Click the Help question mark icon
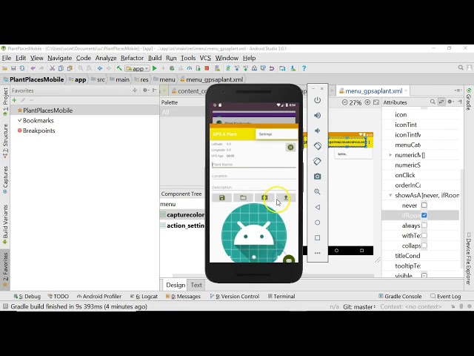The height and width of the screenshot is (356, 474). pos(304,68)
